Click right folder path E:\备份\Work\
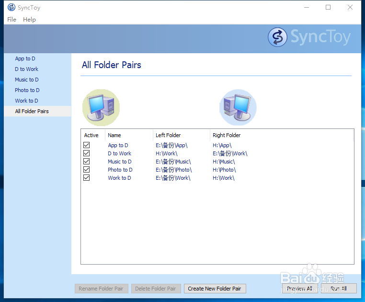This screenshot has height=302, width=365. [x=230, y=153]
